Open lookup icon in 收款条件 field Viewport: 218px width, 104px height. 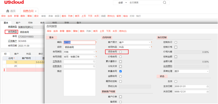pos(94,66)
